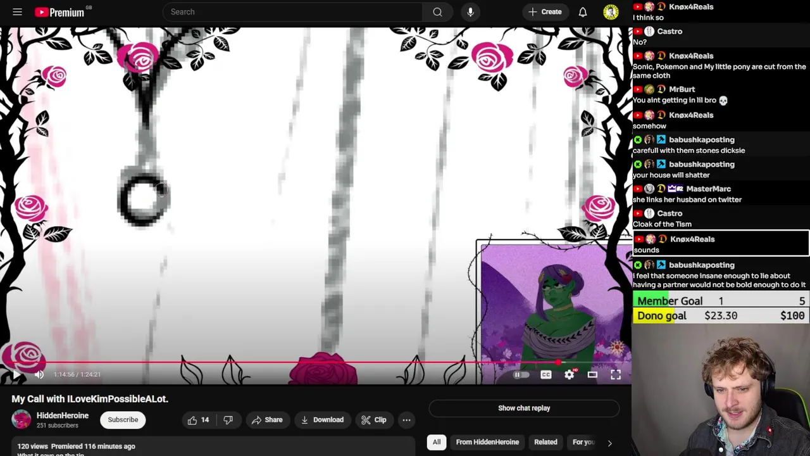Open the notifications bell

click(583, 11)
